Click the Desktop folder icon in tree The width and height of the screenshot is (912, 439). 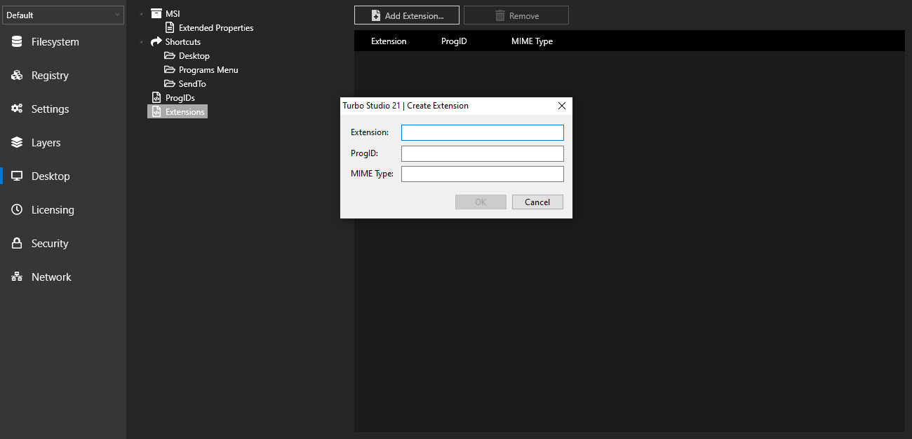[x=170, y=55]
